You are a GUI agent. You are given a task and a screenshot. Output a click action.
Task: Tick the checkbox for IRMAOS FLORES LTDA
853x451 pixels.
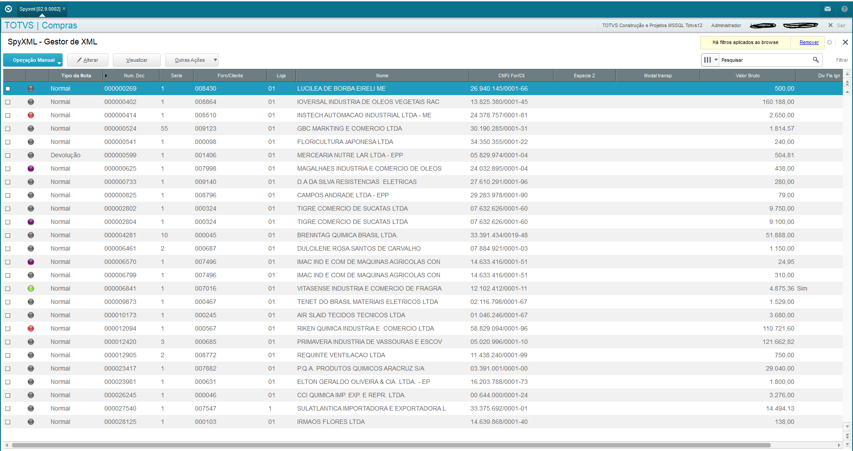tap(8, 422)
